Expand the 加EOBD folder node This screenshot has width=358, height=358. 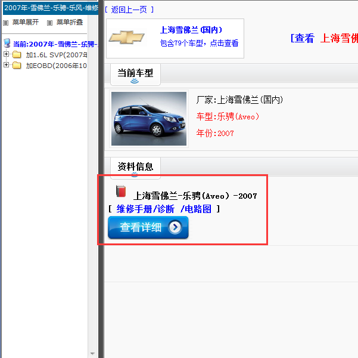6,65
